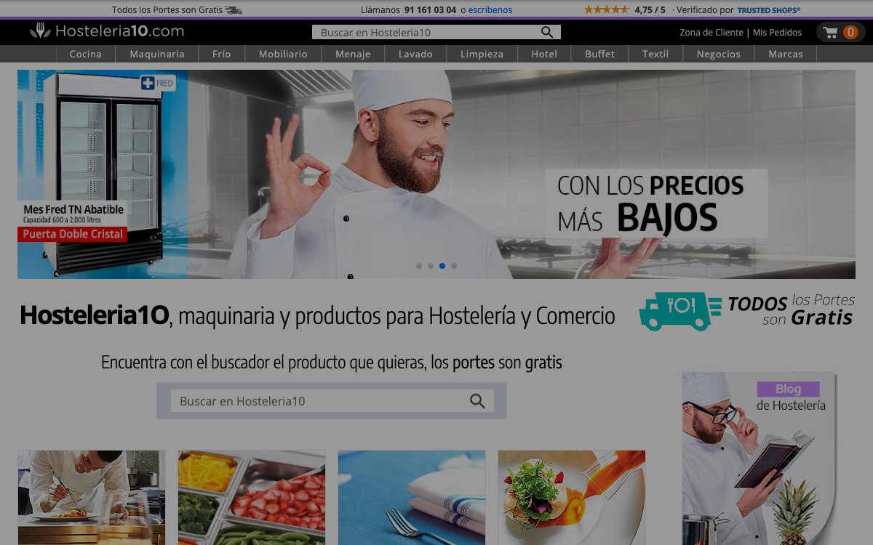Click the Trusted Shops logo
Viewport: 873px width, 545px height.
pyautogui.click(x=768, y=10)
